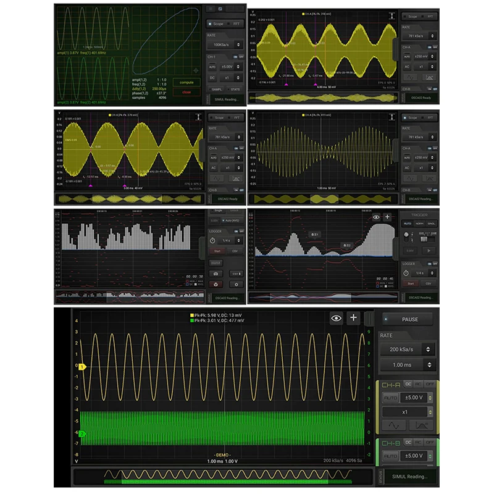Screen dimensions: 494x494
Task: Toggle the eye icon in the bottom scope panel
Action: click(x=336, y=318)
